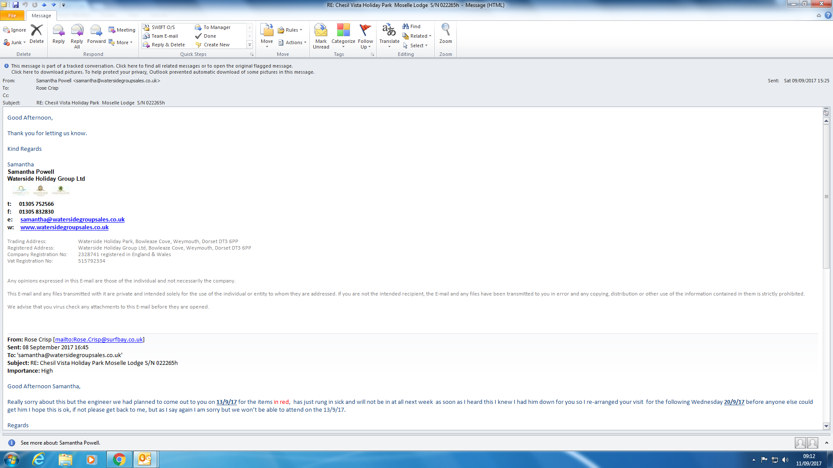Expand the Rules dropdown
833x468 pixels.
pyautogui.click(x=290, y=30)
